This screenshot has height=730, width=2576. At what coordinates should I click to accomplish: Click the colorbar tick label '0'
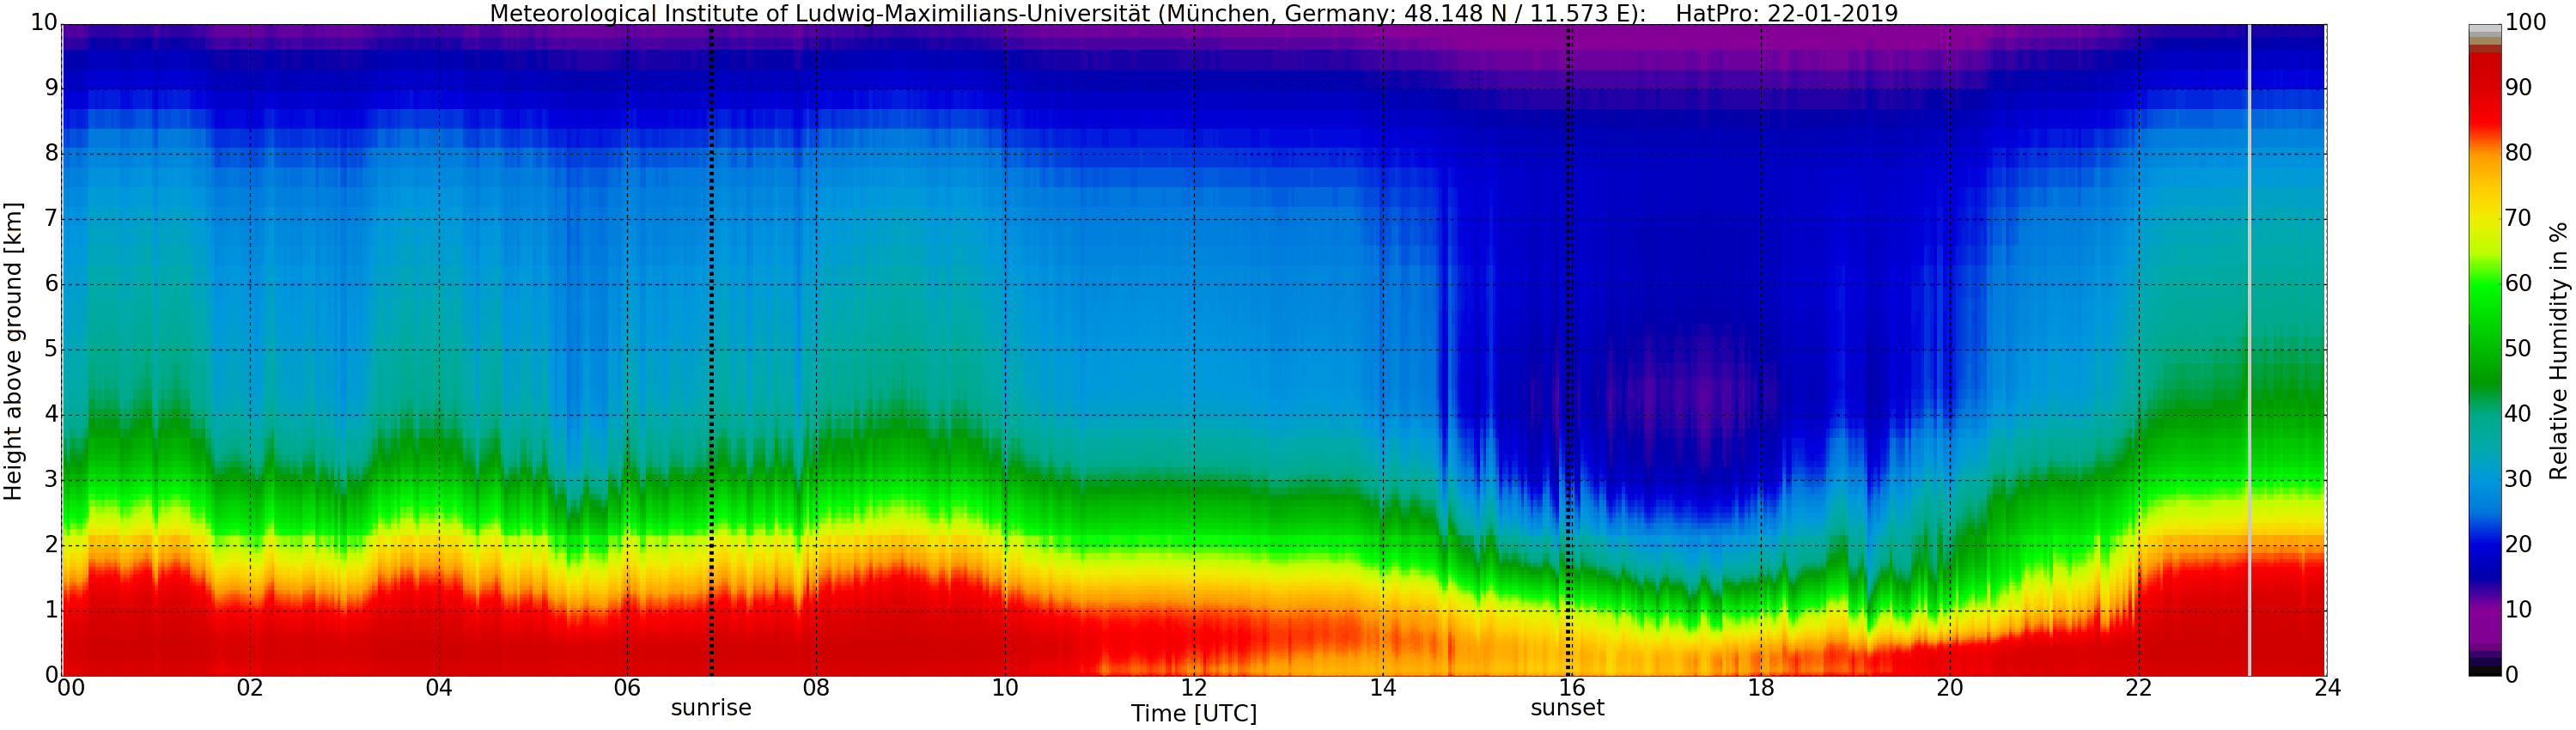2511,675
